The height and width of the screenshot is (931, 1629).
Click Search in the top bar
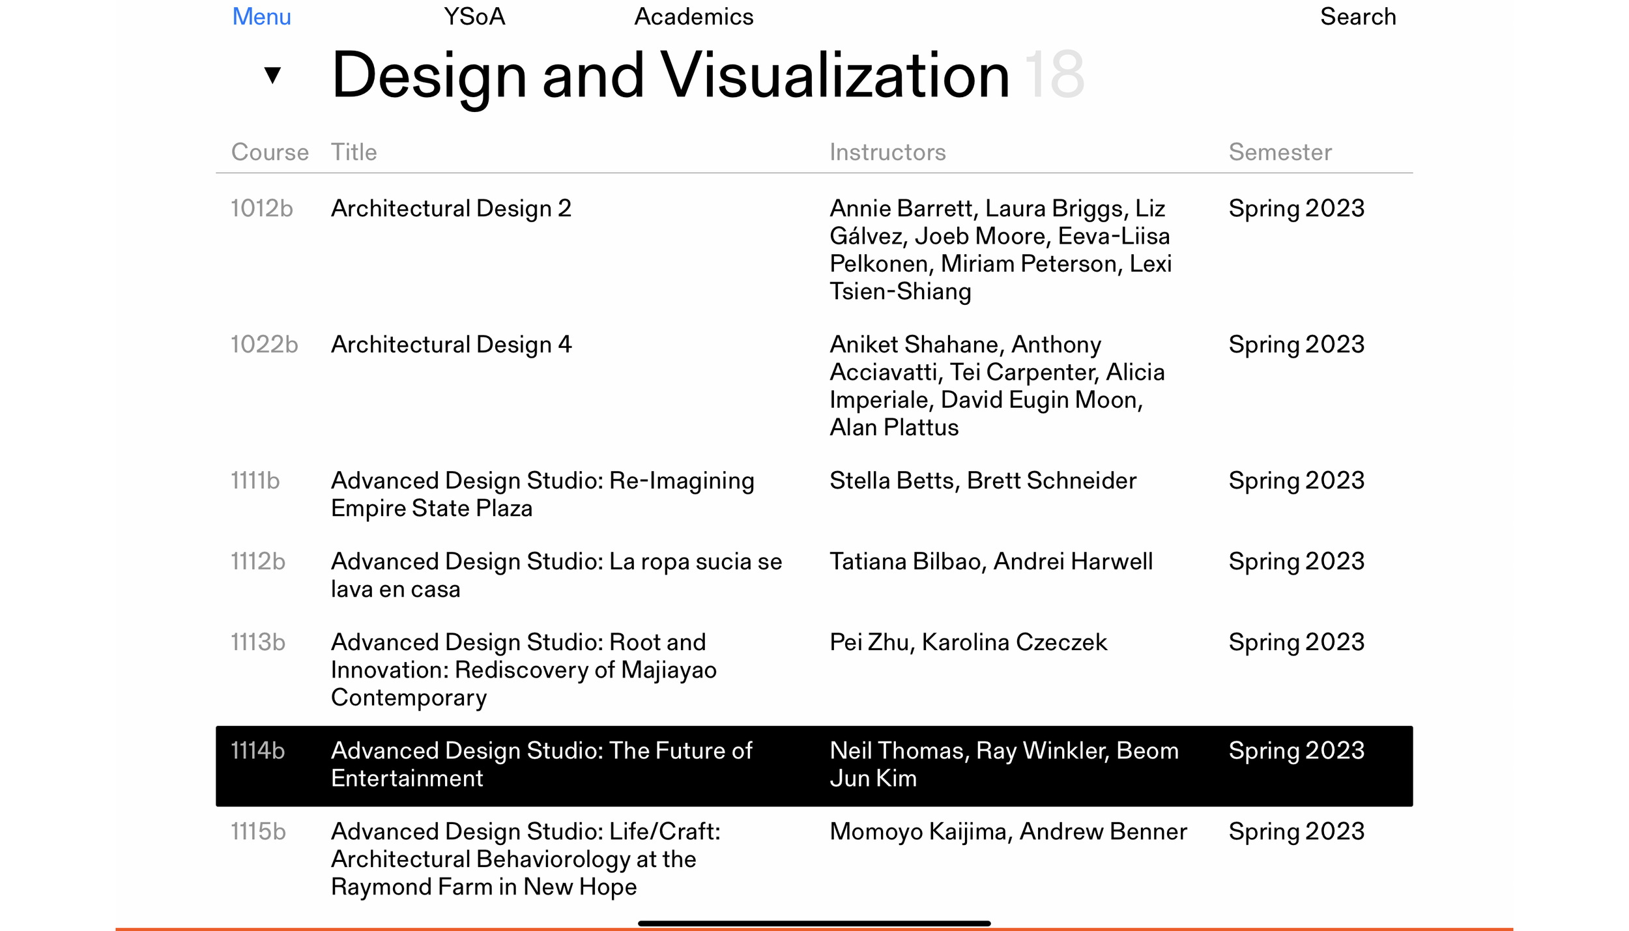[1357, 16]
